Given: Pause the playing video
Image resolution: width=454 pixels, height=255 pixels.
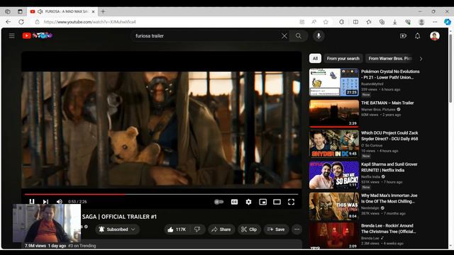Looking at the screenshot, I should [31, 201].
